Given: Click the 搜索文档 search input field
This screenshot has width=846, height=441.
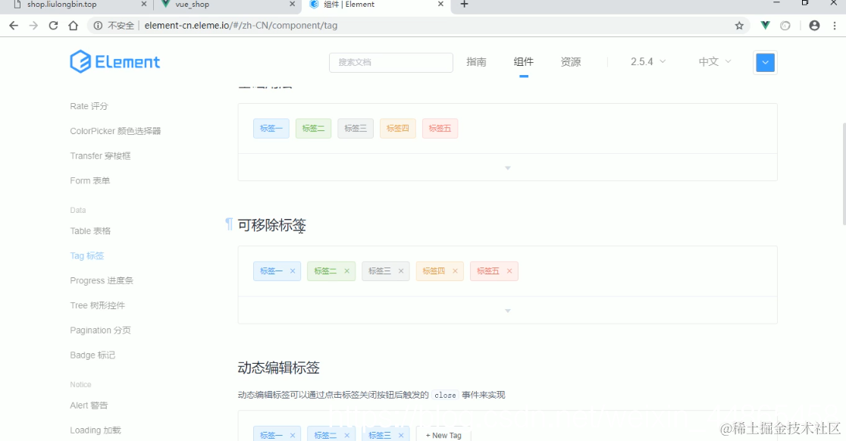Looking at the screenshot, I should (x=390, y=61).
